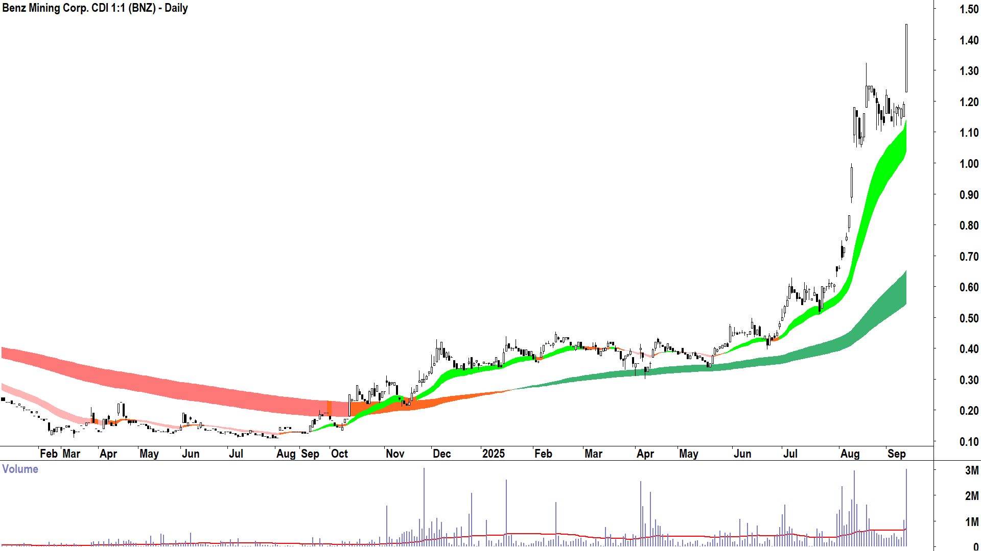981x551 pixels.
Task: Click the Nov month marker on time axis
Action: tap(395, 454)
